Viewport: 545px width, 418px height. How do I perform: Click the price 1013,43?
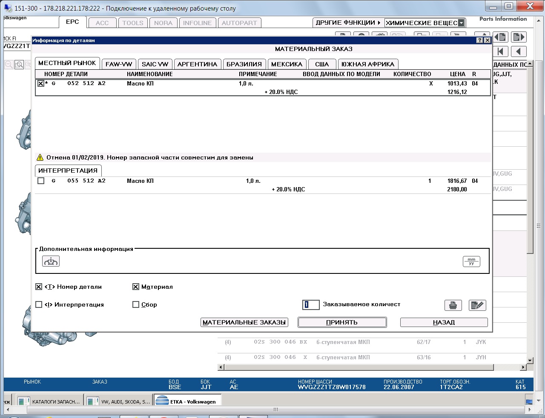pos(457,83)
